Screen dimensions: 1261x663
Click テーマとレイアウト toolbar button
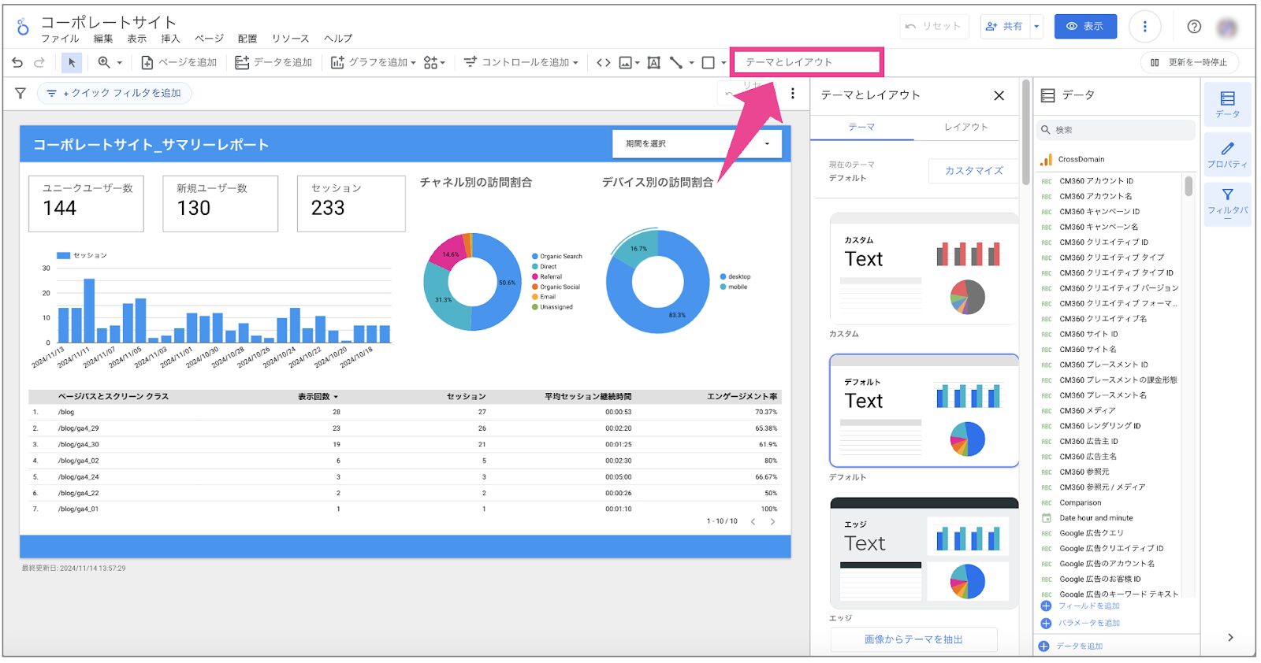(x=807, y=62)
